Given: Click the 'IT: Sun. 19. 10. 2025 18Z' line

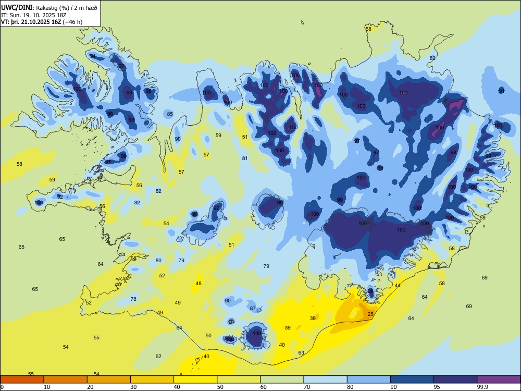Looking at the screenshot, I should [33, 15].
